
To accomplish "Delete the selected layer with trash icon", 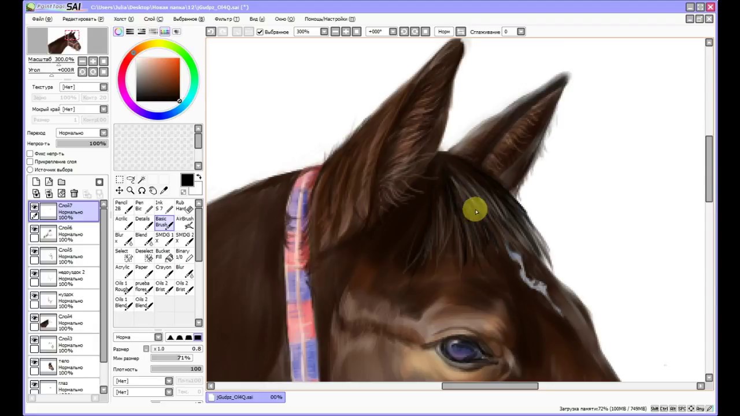I will 74,194.
